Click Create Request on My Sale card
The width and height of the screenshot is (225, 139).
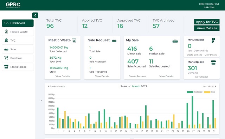click(x=137, y=76)
